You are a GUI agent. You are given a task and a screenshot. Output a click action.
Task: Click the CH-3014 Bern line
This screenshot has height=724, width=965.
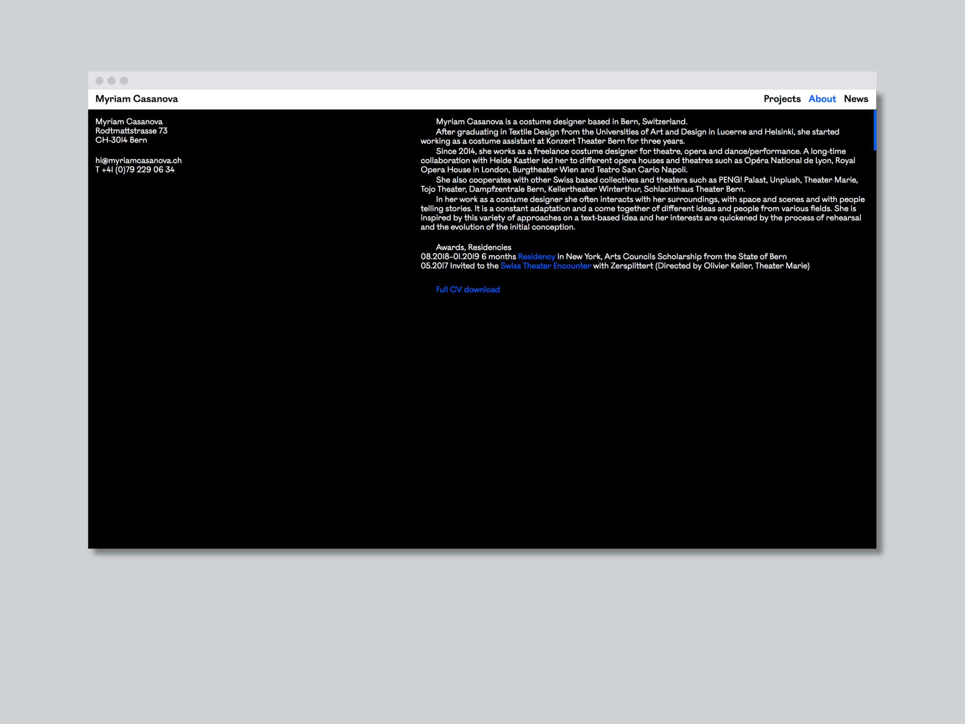click(x=121, y=140)
